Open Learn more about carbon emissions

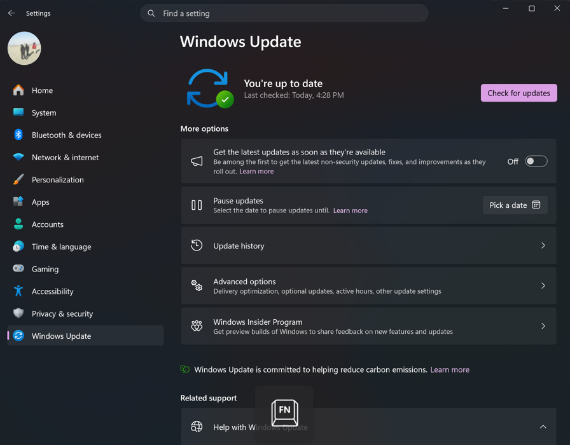coord(450,369)
